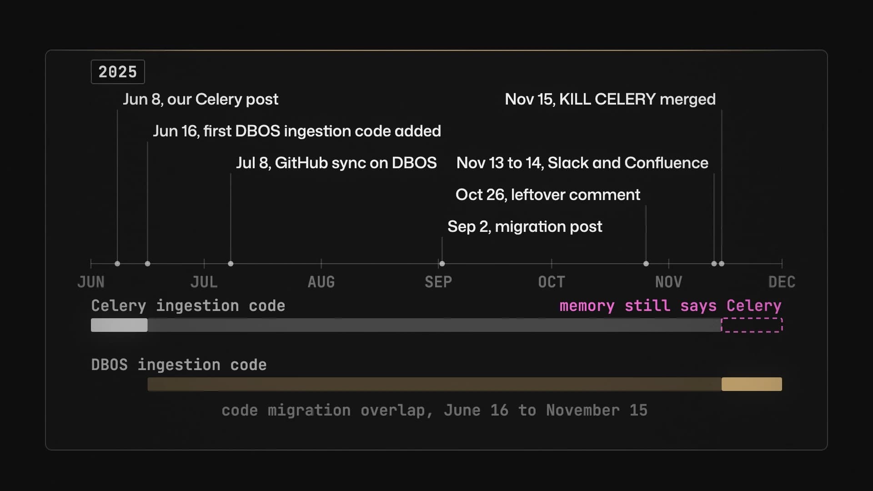The width and height of the screenshot is (873, 491).
Task: Click the 2025 year badge
Action: click(x=118, y=72)
